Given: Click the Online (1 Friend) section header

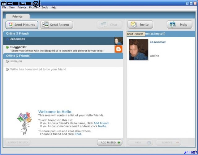Looking at the screenshot, I should [x=63, y=34].
